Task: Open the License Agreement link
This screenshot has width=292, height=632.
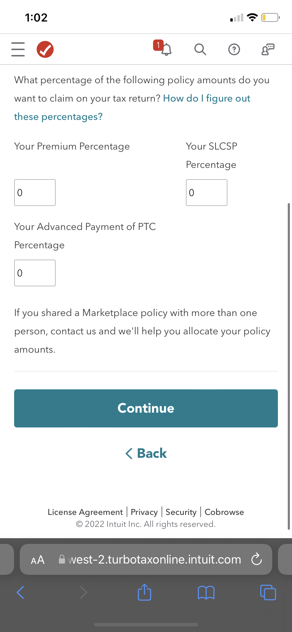Action: tap(85, 512)
